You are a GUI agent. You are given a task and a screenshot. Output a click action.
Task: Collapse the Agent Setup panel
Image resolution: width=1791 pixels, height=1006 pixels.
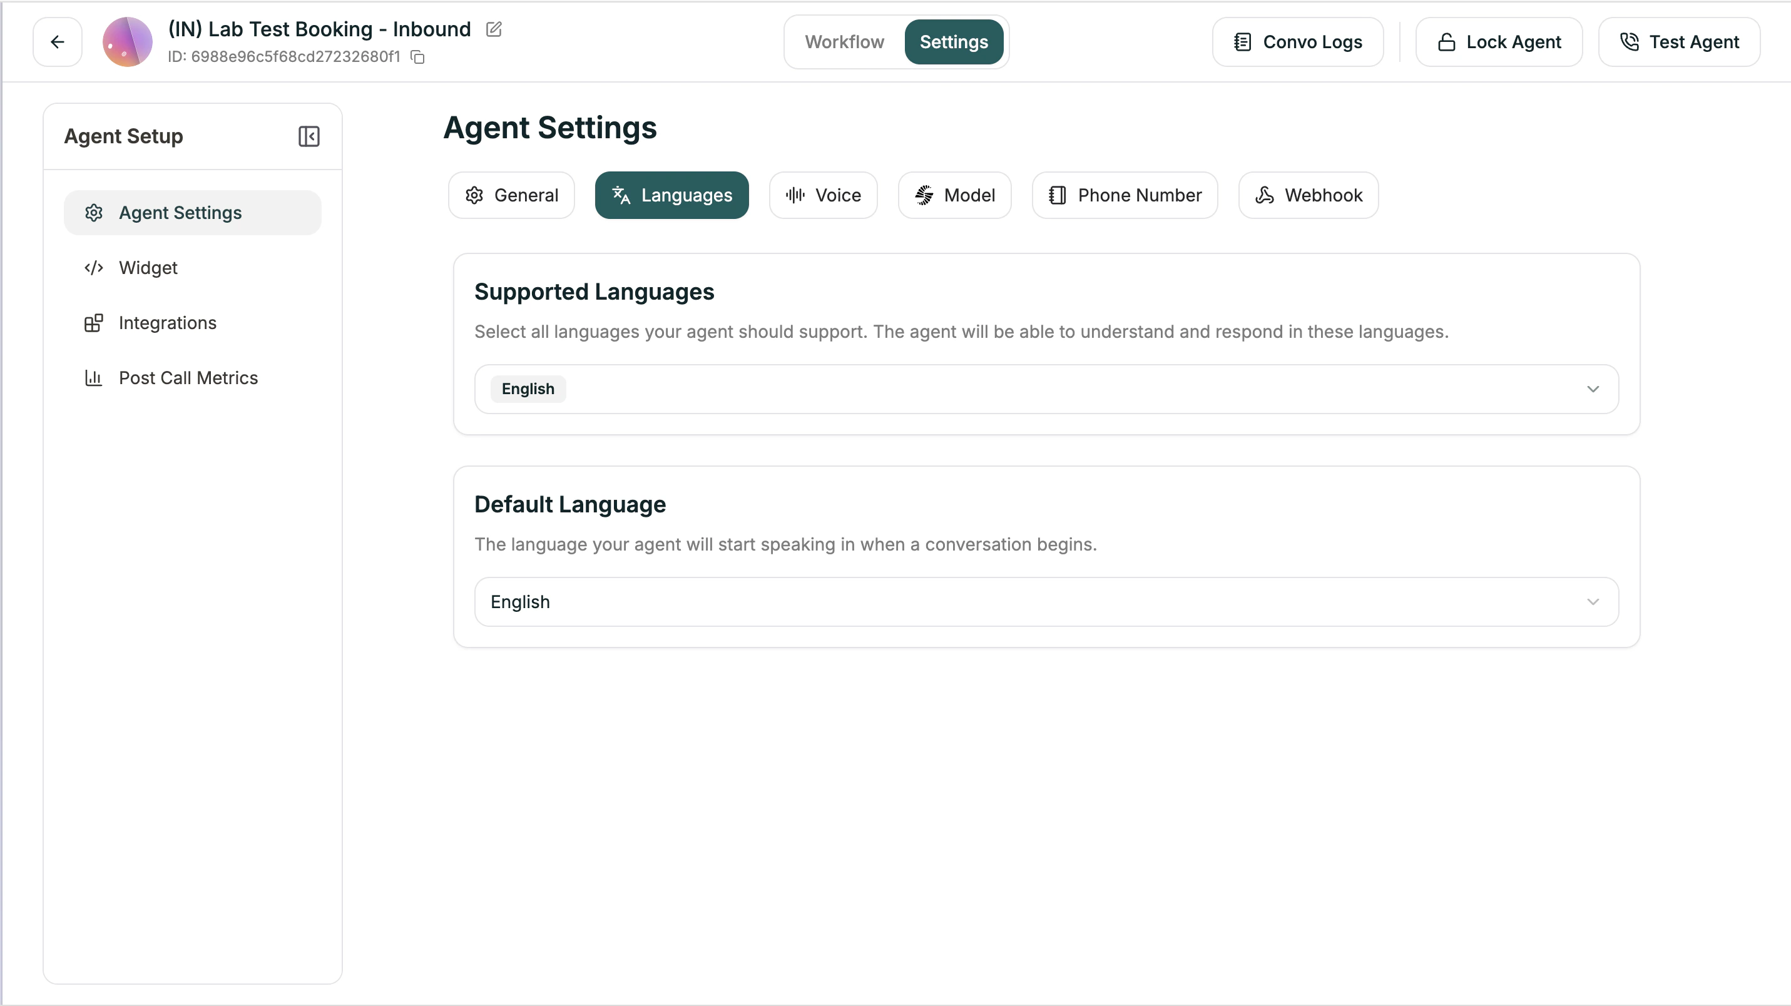click(309, 136)
